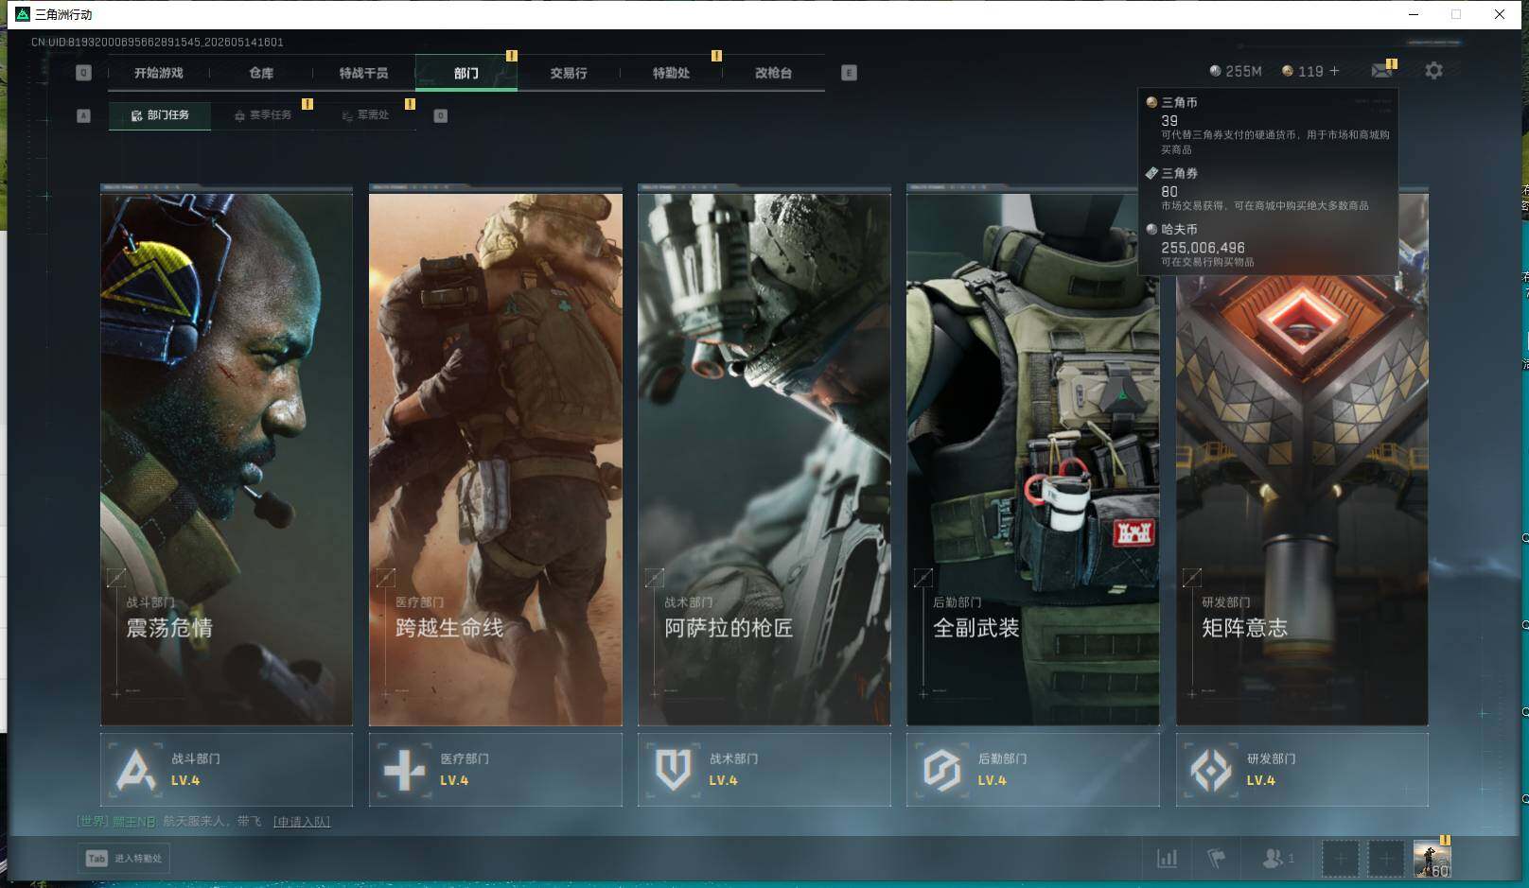Open the statistics bar chart icon
This screenshot has width=1529, height=888.
[1168, 859]
